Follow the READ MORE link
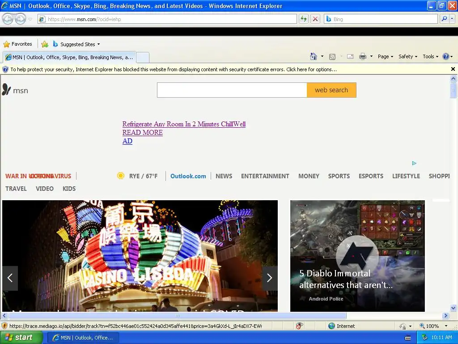 tap(143, 133)
